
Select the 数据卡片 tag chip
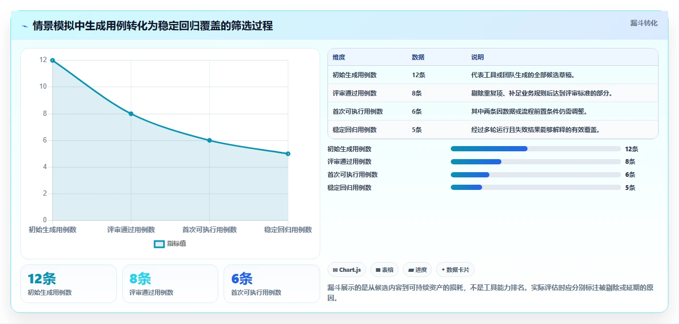click(x=455, y=270)
